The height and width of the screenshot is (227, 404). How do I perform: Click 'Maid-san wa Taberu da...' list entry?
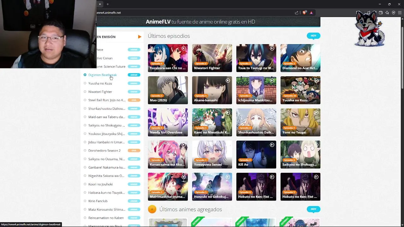point(107,117)
